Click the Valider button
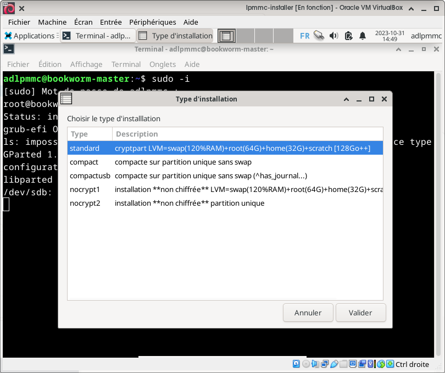445x373 pixels. [360, 313]
